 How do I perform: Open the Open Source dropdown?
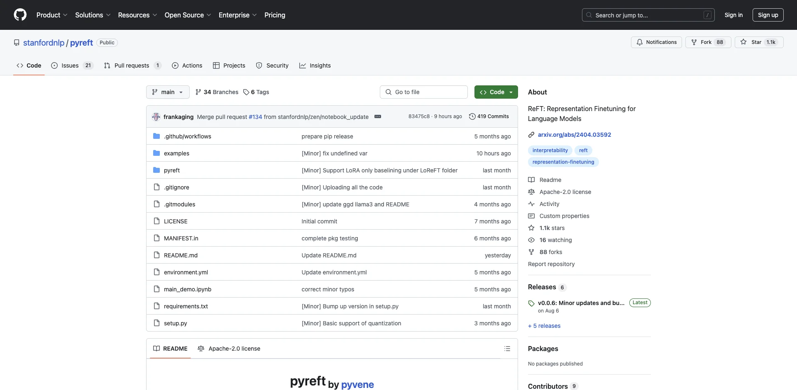point(188,15)
